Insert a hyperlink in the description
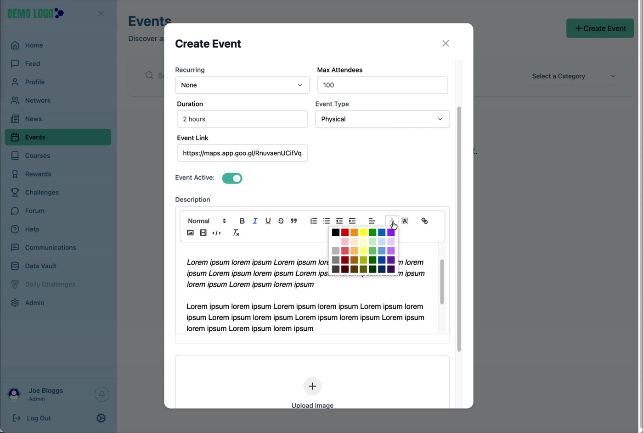Viewport: 643px width, 433px height. tap(424, 221)
